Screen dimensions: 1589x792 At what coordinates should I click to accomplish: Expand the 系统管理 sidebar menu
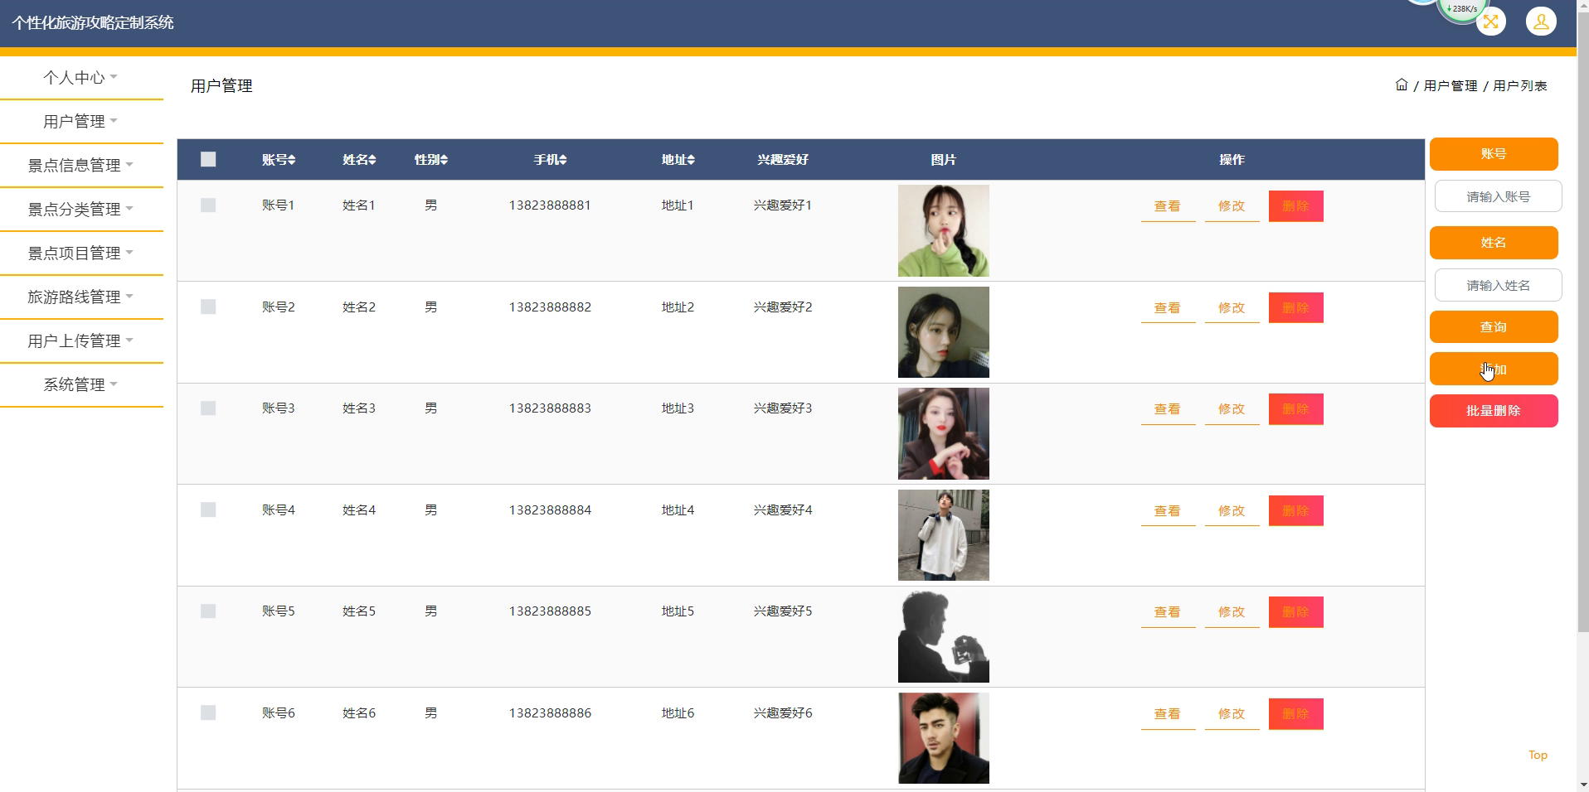click(81, 384)
